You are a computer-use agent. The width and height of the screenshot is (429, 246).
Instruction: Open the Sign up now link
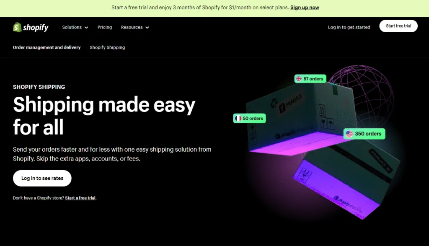[x=305, y=7]
